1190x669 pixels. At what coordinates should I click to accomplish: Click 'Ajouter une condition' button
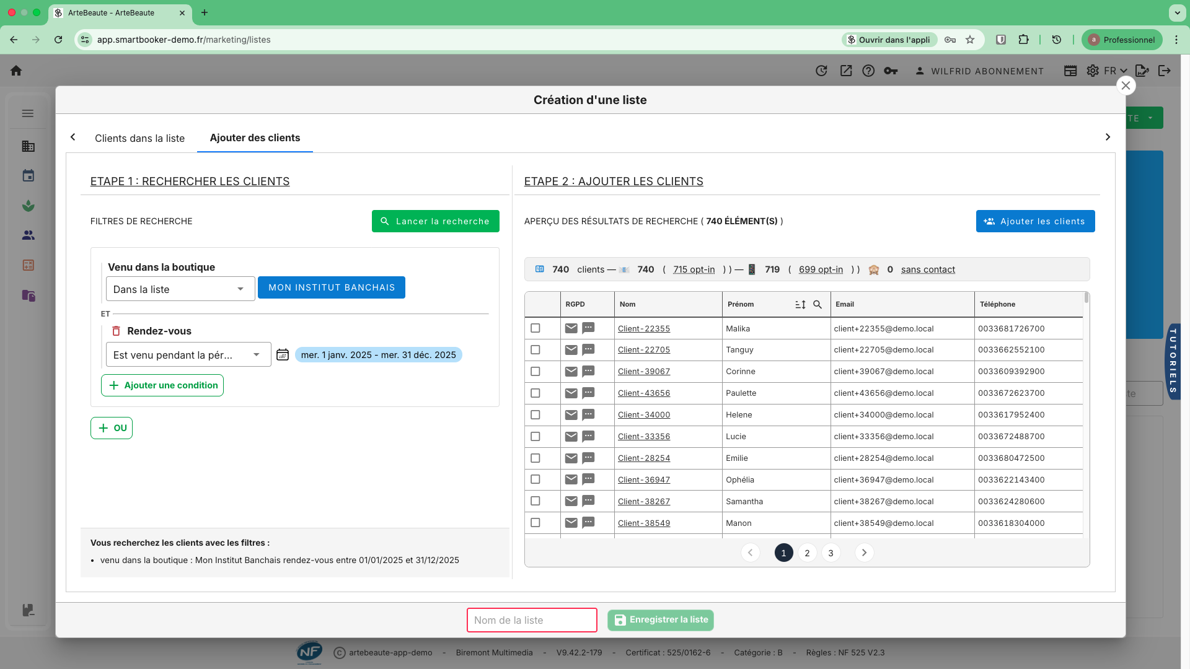click(162, 385)
